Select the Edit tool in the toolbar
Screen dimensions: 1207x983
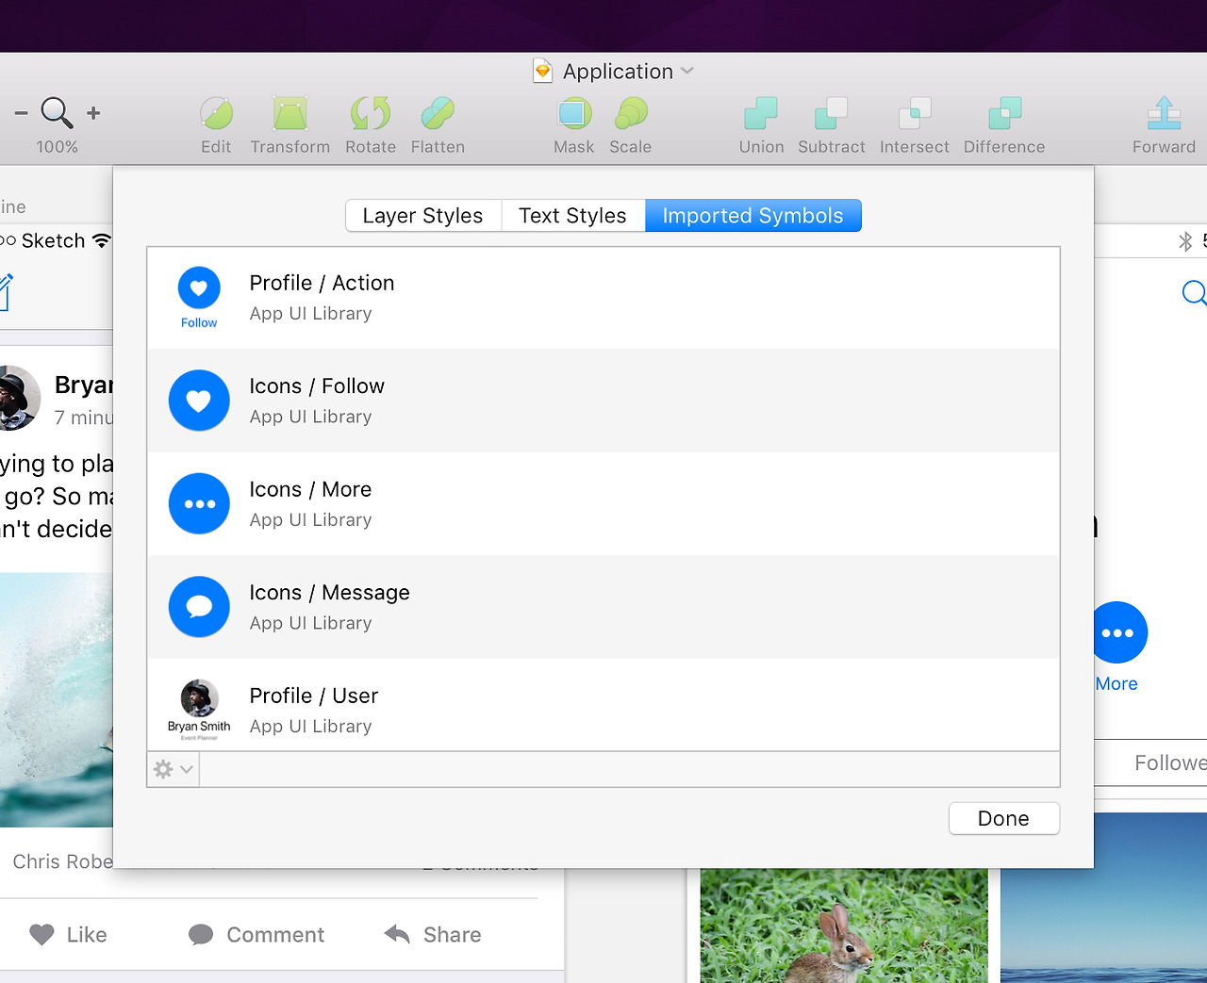(x=216, y=125)
